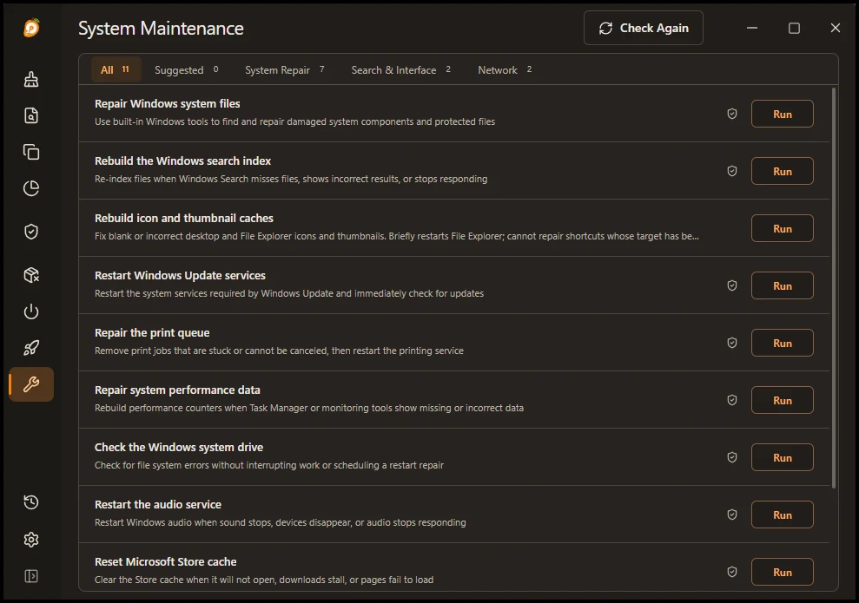Image resolution: width=859 pixels, height=603 pixels.
Task: Click shield icon for Rebuild the Windows search index
Action: pyautogui.click(x=732, y=171)
